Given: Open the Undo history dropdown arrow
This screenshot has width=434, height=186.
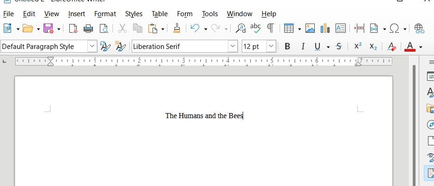Looking at the screenshot, I should point(206,29).
